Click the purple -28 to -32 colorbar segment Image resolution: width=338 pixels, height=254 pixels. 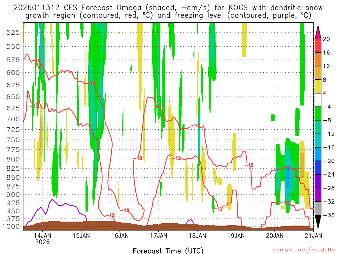(318, 195)
